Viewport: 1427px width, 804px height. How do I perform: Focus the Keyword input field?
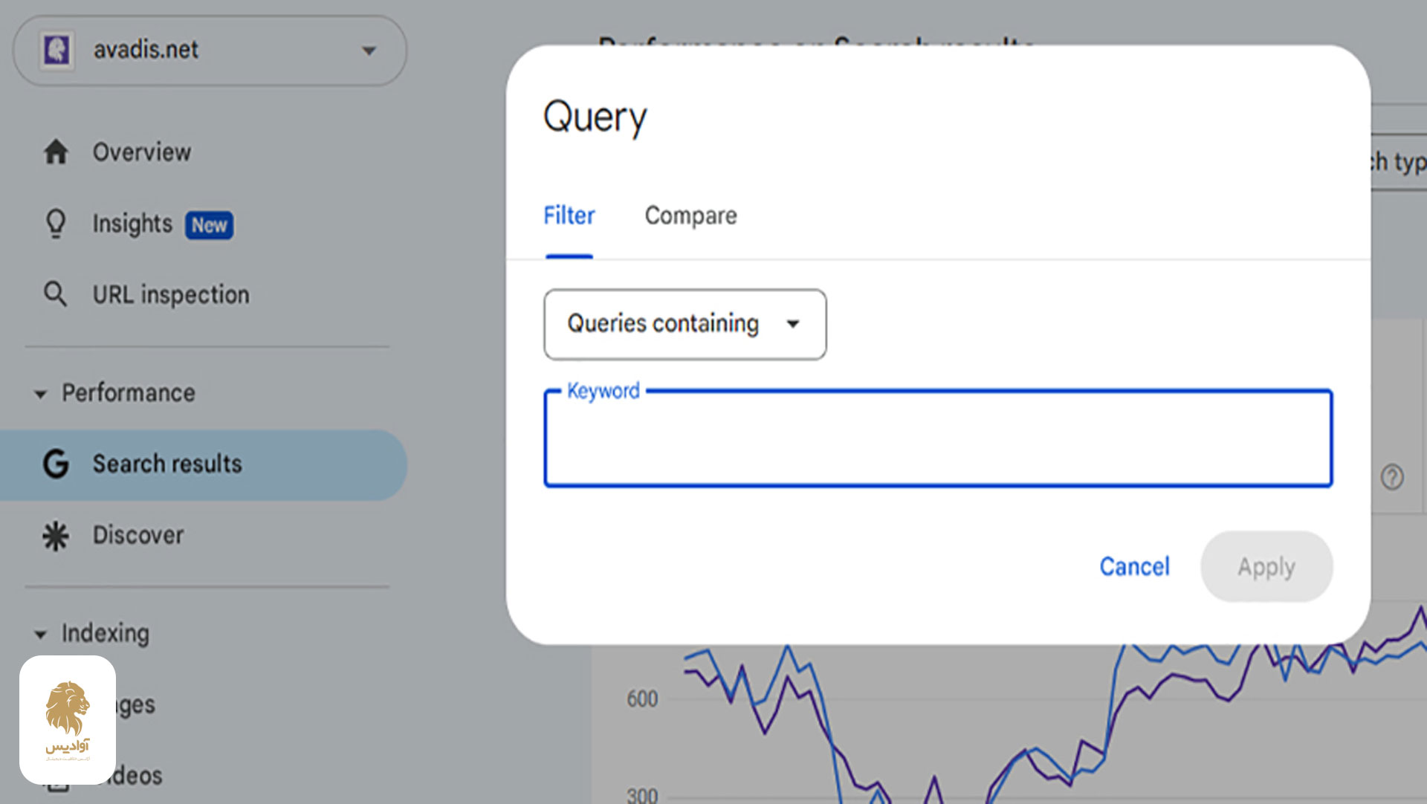pos(937,440)
